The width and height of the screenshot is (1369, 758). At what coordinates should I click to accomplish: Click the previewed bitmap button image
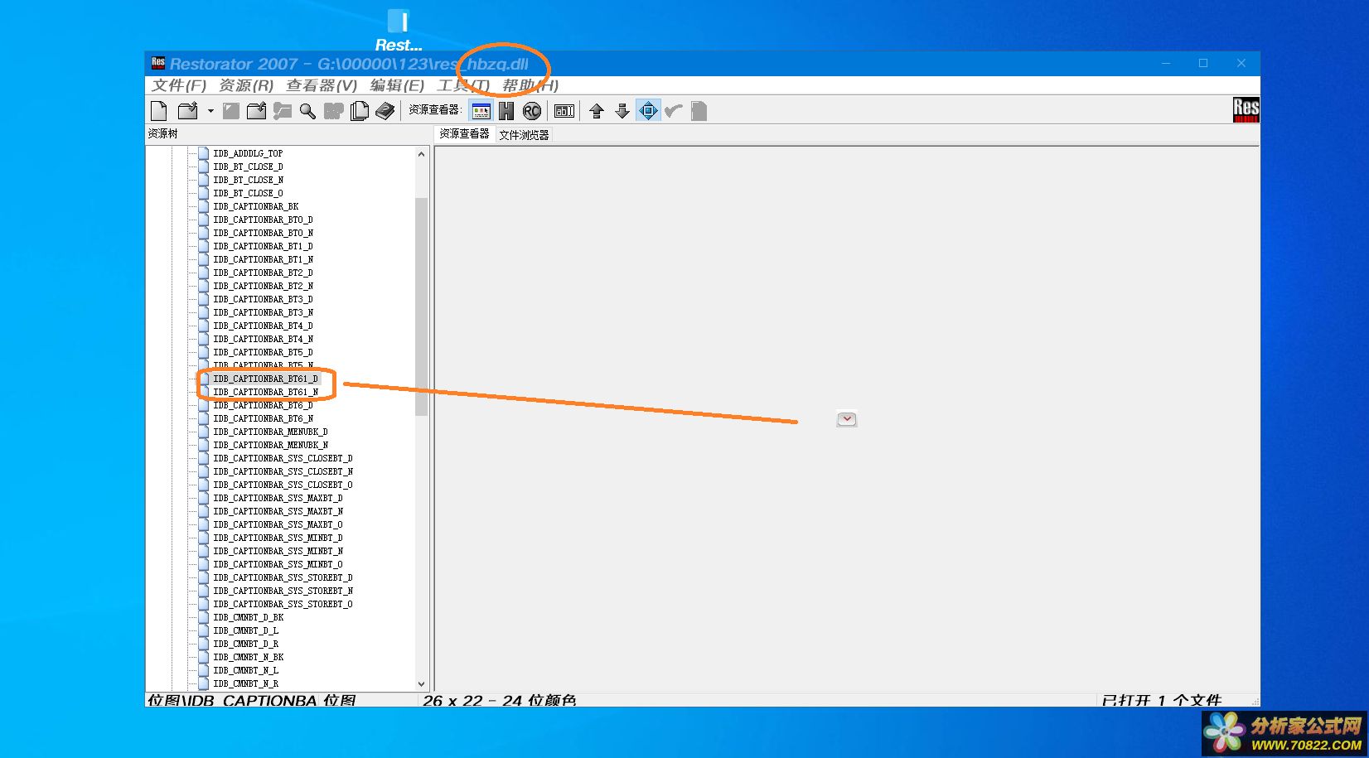pyautogui.click(x=847, y=419)
